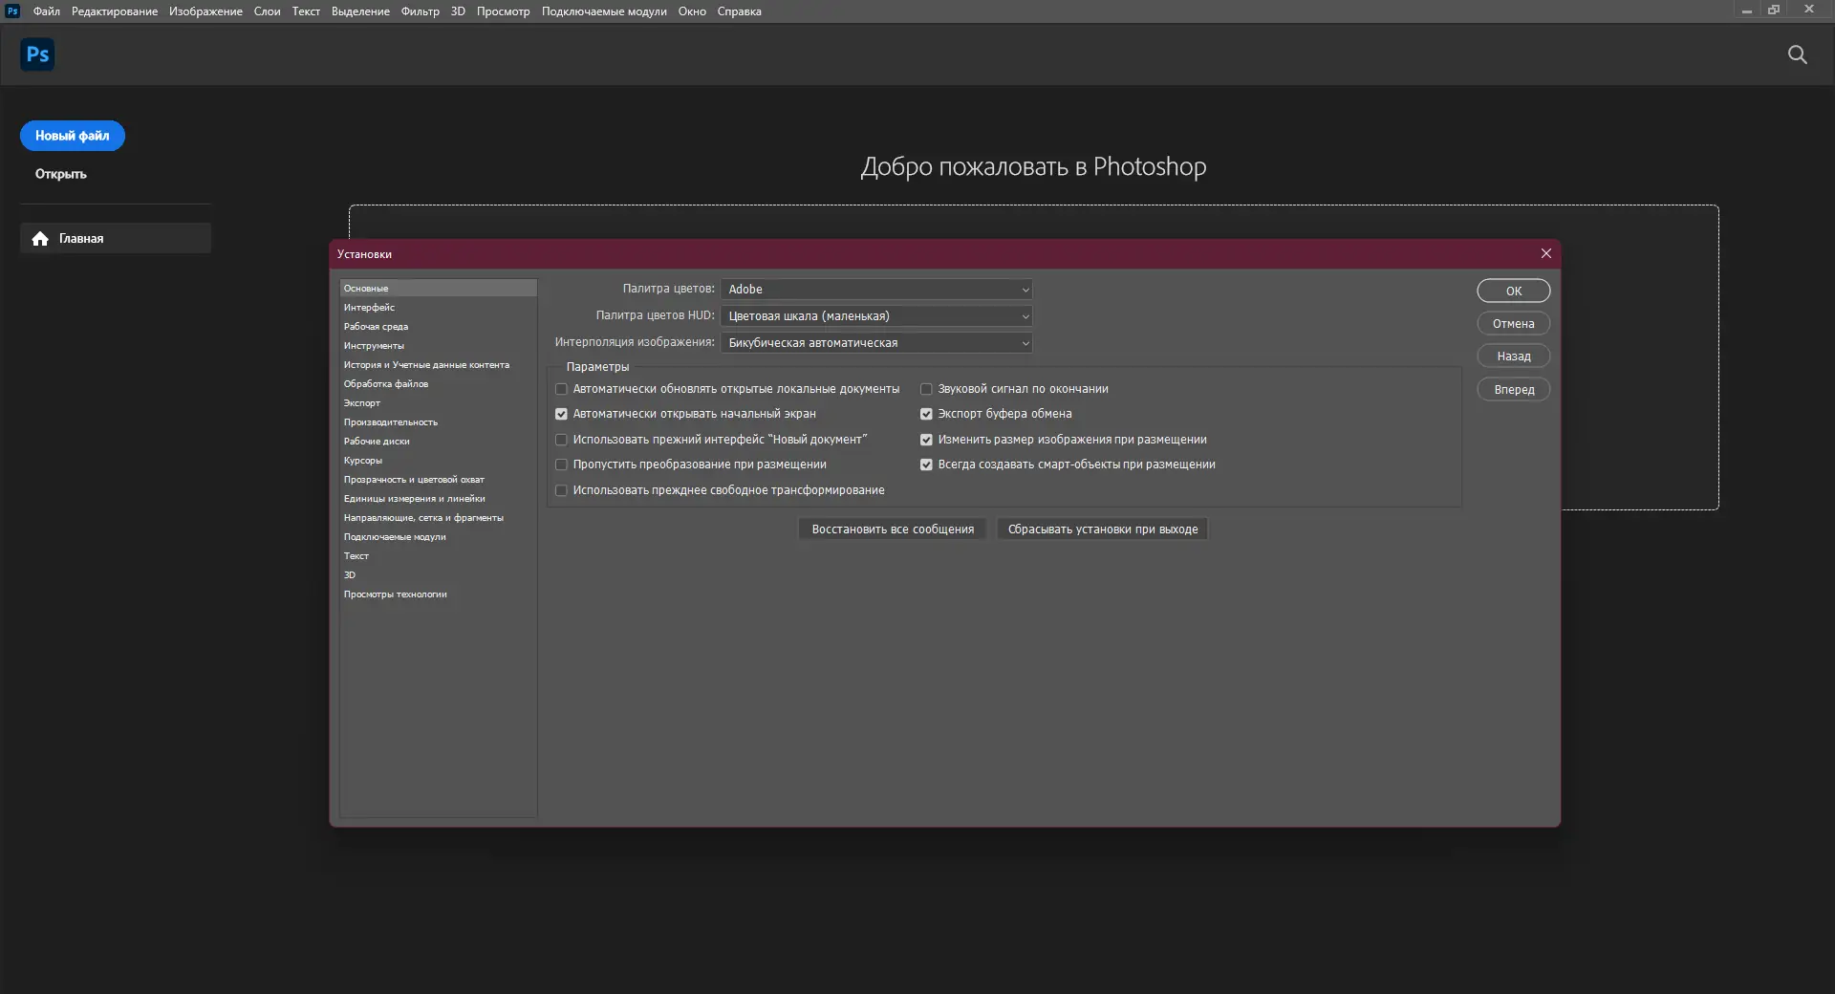Select Основные category in settings list

click(438, 288)
